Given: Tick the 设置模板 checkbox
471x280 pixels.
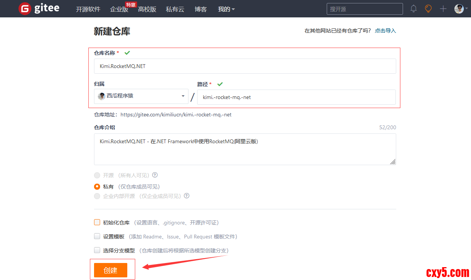Looking at the screenshot, I should (x=97, y=237).
